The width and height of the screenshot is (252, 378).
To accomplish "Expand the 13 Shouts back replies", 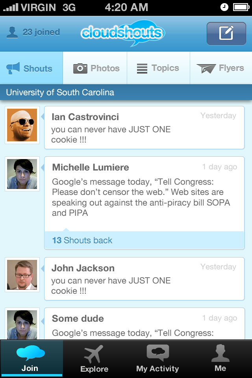I will coord(82,241).
